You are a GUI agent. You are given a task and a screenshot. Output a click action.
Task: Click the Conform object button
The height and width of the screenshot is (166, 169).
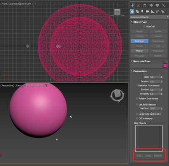[x=139, y=36]
